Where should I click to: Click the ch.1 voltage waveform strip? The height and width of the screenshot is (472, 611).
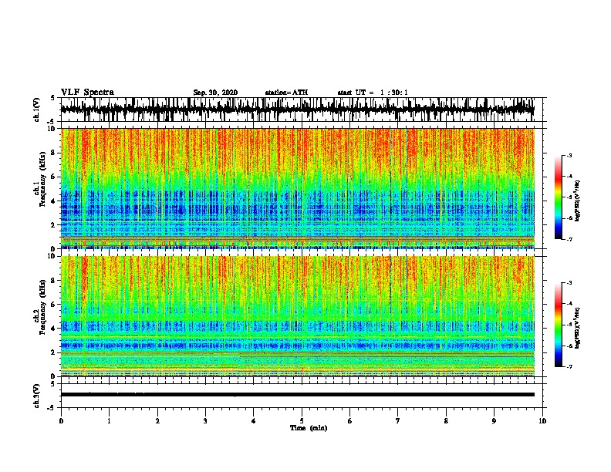point(297,110)
